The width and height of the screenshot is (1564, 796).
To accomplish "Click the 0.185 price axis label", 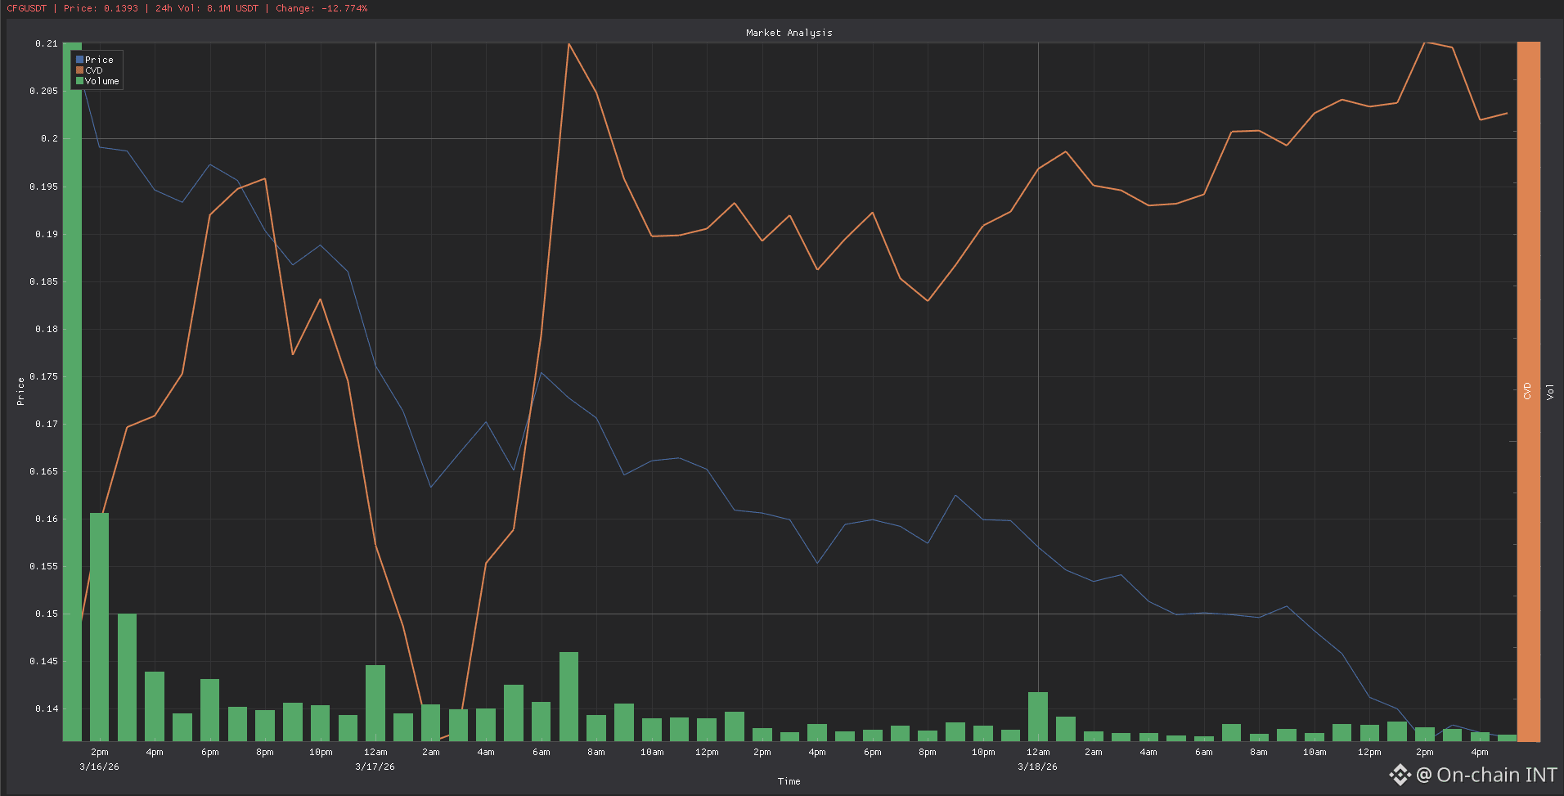I will [x=44, y=281].
